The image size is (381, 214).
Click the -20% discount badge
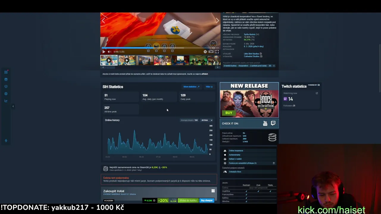(x=163, y=201)
